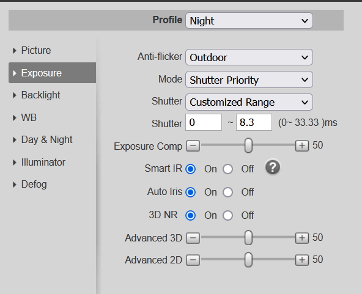Image resolution: width=362 pixels, height=294 pixels.
Task: Decrease Exposure Comp with the minus button
Action: click(x=193, y=145)
